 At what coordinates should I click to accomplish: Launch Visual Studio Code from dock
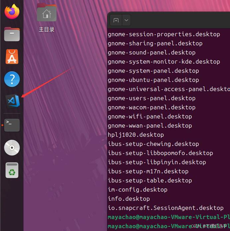[x=13, y=101]
